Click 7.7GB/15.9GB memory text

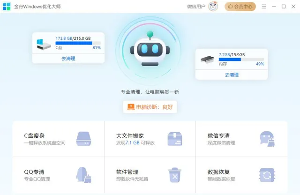pyautogui.click(x=232, y=55)
